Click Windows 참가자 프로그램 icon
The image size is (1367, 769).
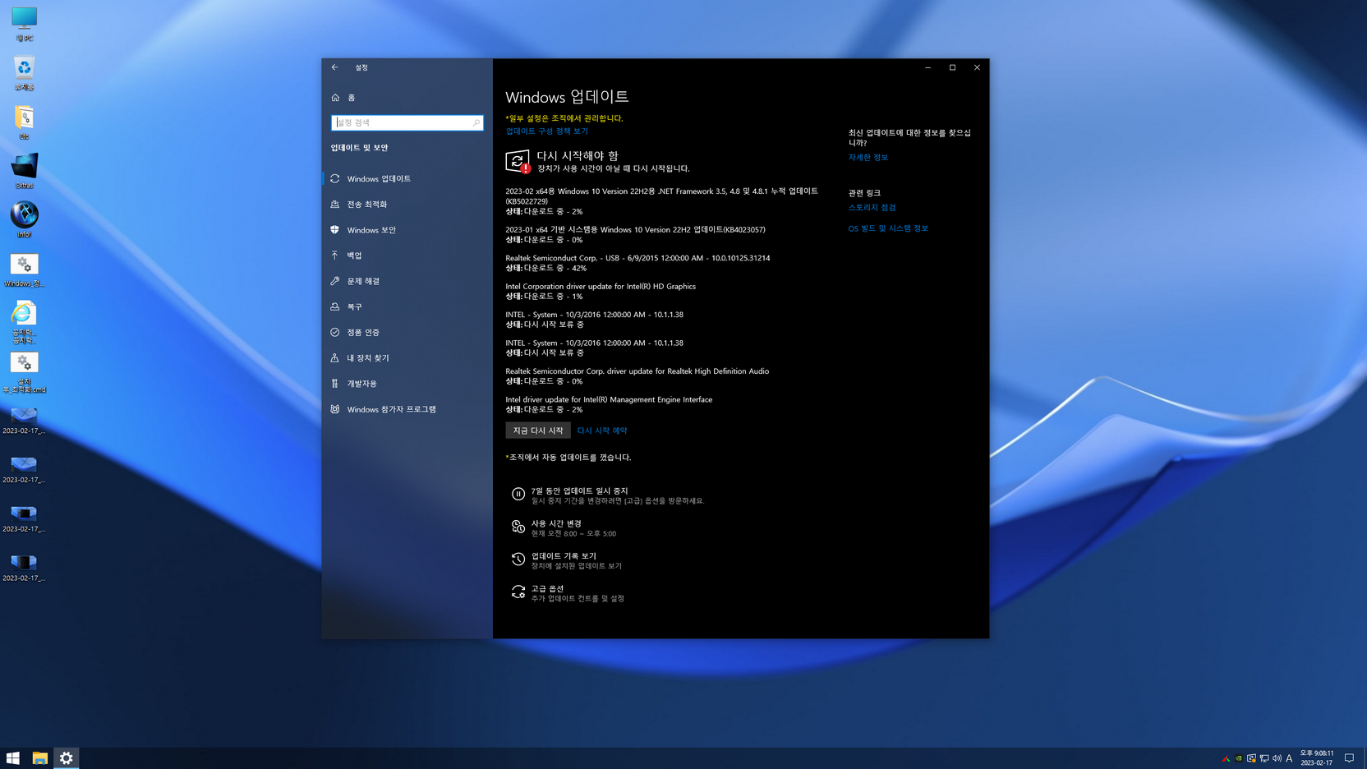(x=335, y=409)
